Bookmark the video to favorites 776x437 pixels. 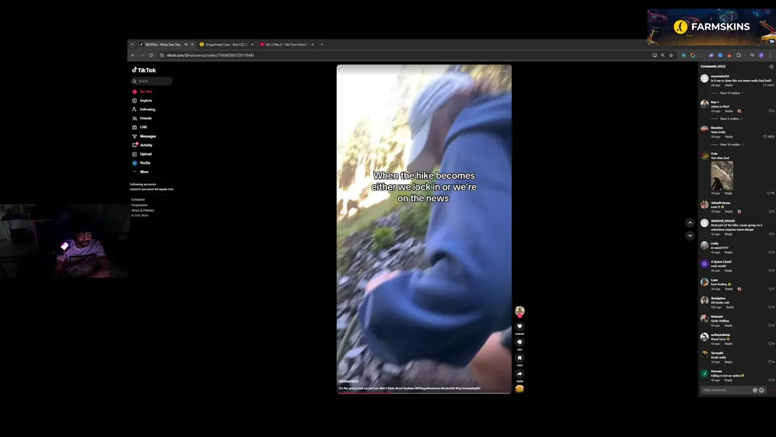(x=520, y=358)
